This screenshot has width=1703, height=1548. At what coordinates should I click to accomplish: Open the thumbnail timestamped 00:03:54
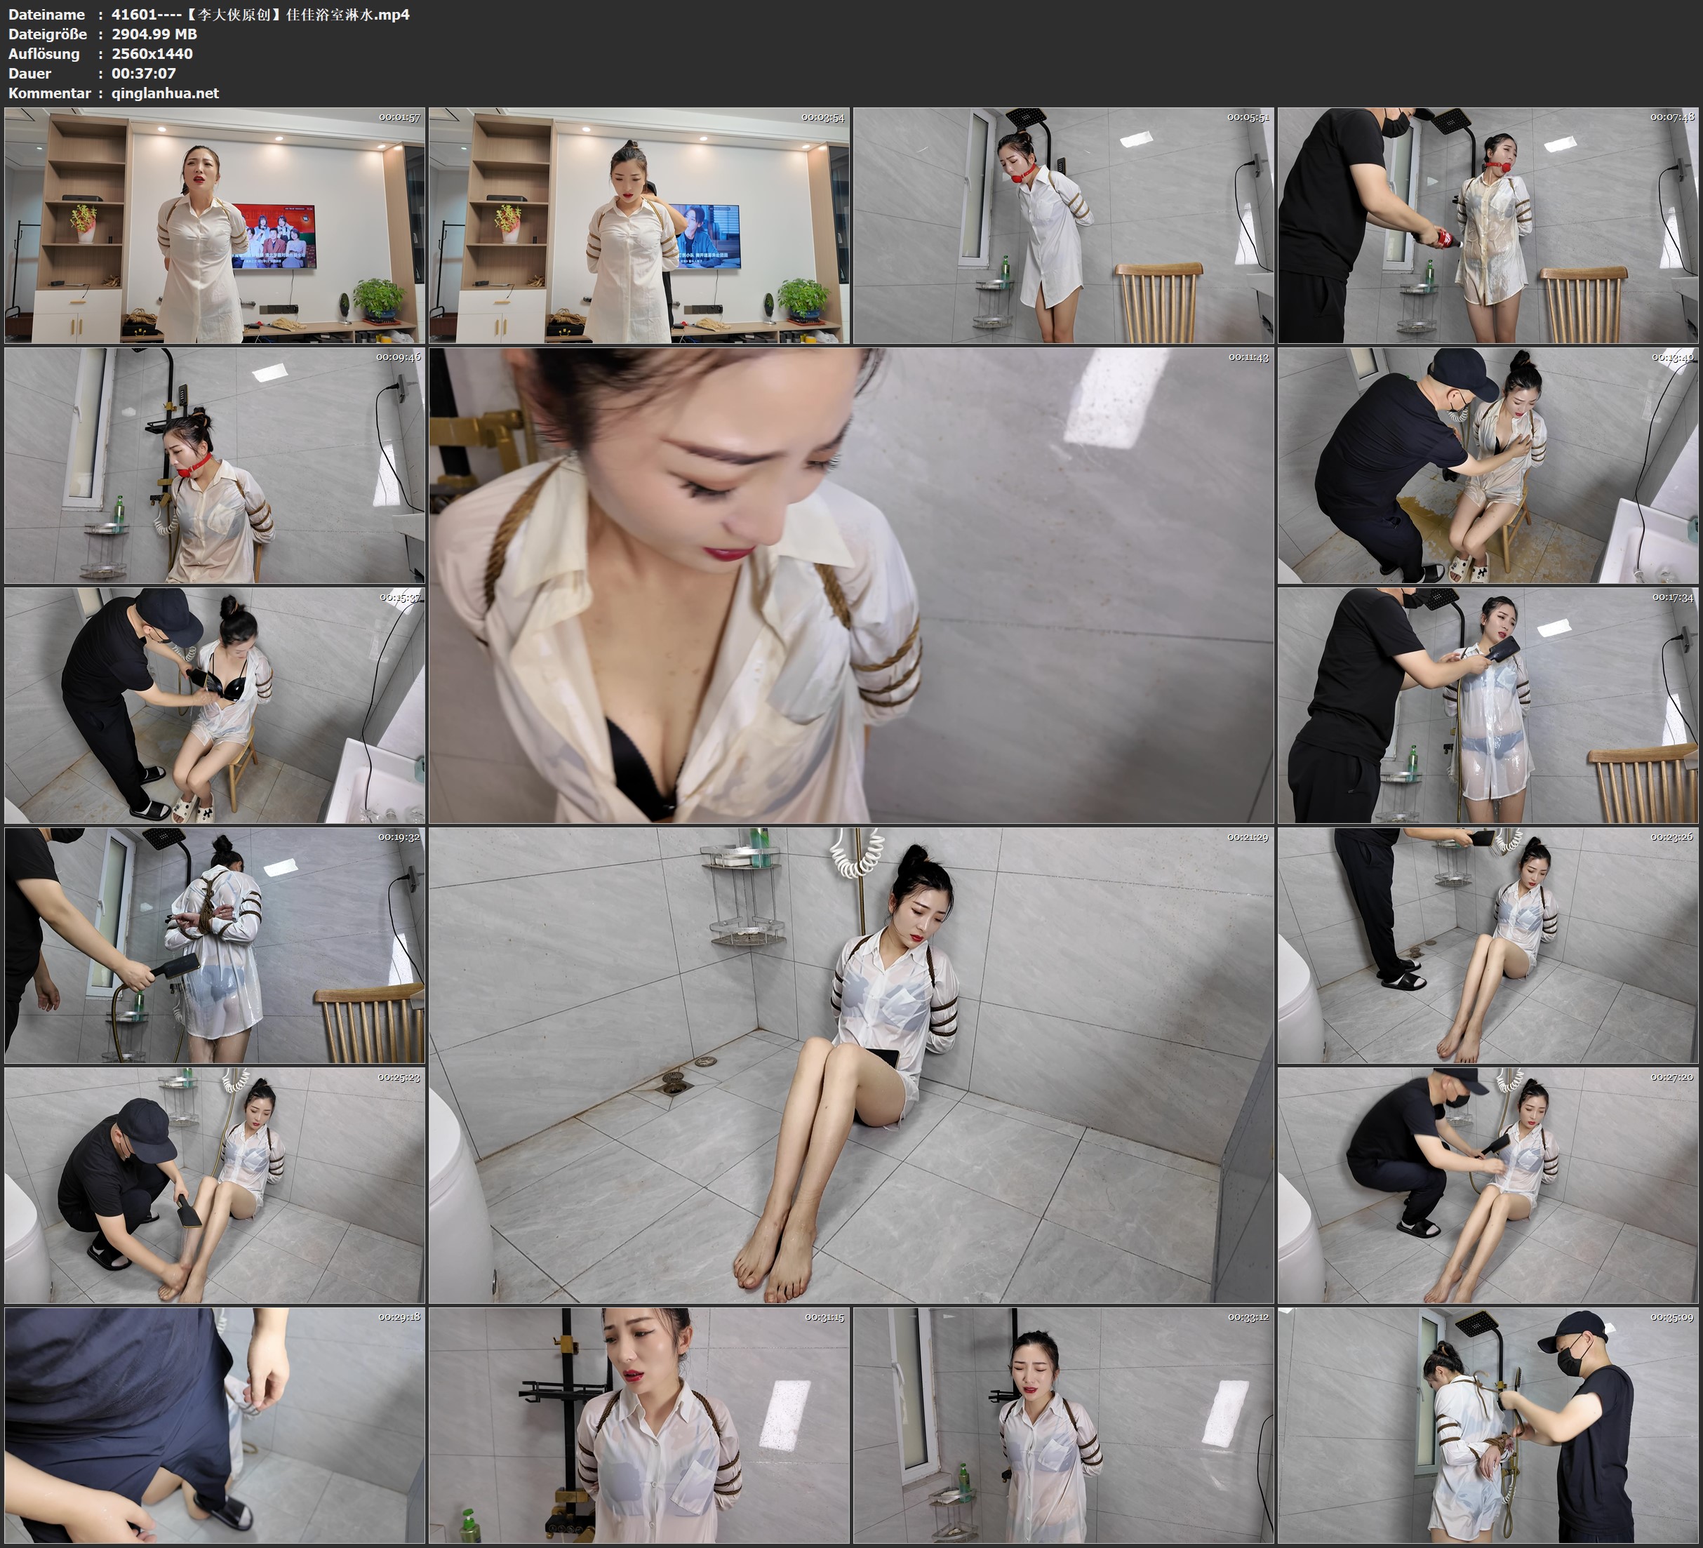(x=639, y=226)
